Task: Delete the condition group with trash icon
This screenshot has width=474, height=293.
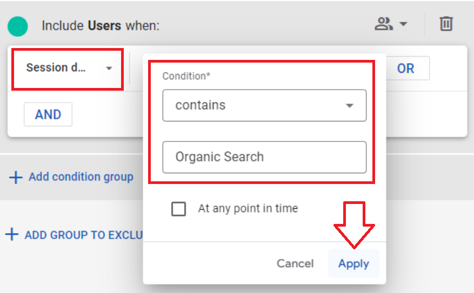Action: point(446,24)
